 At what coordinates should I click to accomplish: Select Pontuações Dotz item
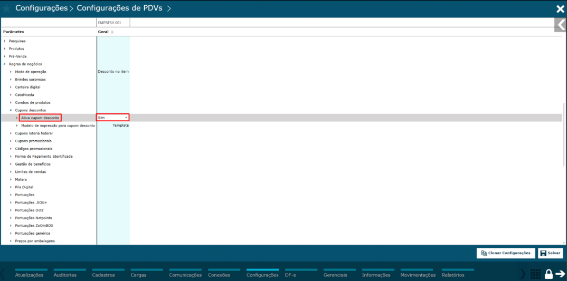30,210
